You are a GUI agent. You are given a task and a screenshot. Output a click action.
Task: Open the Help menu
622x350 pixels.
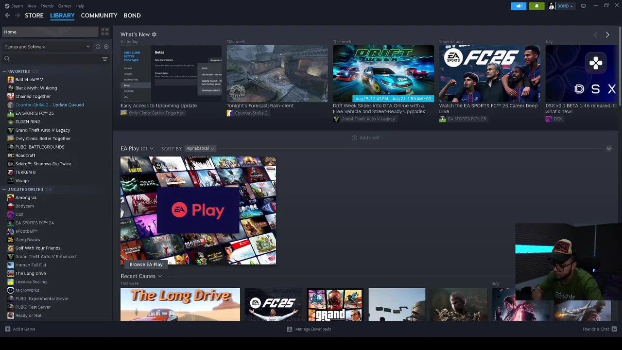tap(80, 6)
